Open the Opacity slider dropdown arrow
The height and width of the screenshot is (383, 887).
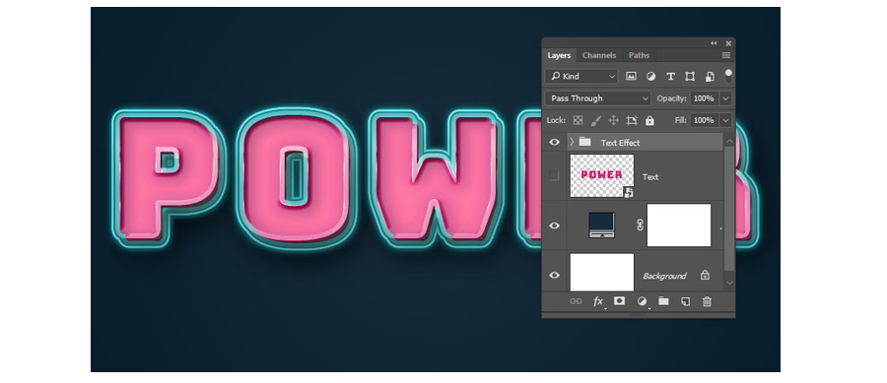tap(725, 98)
